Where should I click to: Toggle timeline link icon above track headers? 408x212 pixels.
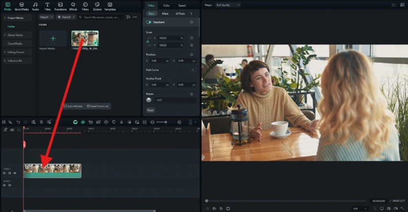point(5,130)
